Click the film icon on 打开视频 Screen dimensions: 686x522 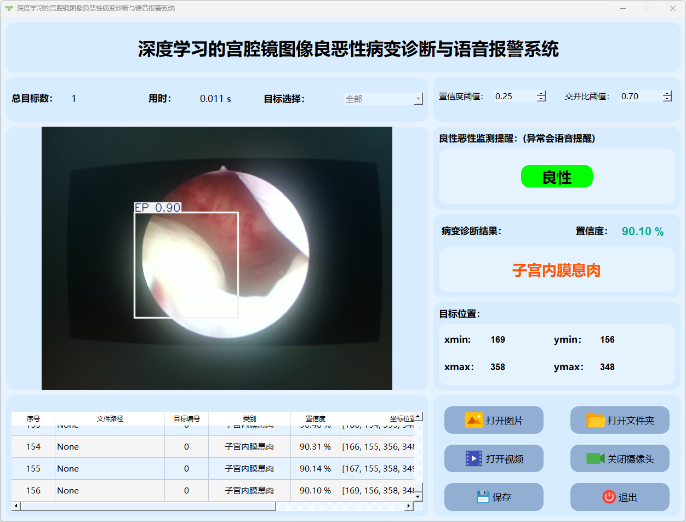coord(473,458)
